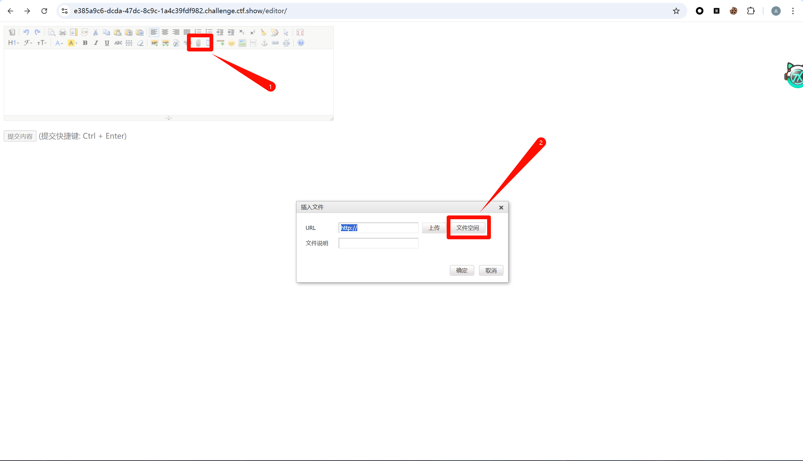803x461 pixels.
Task: Open the help question mark icon
Action: point(301,43)
